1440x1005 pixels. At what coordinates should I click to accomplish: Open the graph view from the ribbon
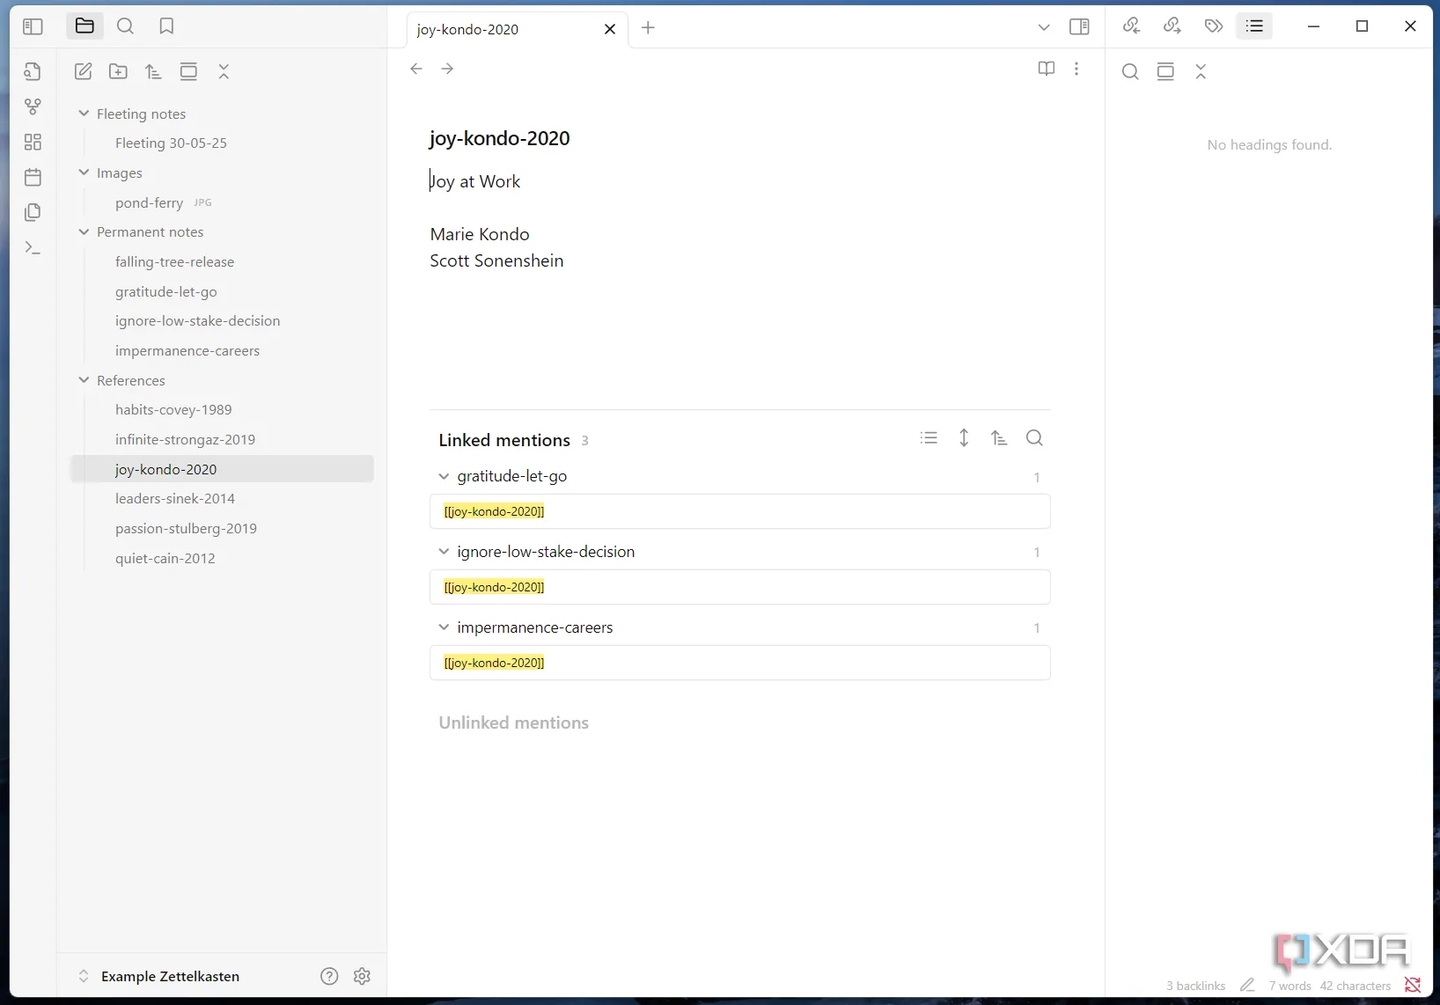point(33,106)
